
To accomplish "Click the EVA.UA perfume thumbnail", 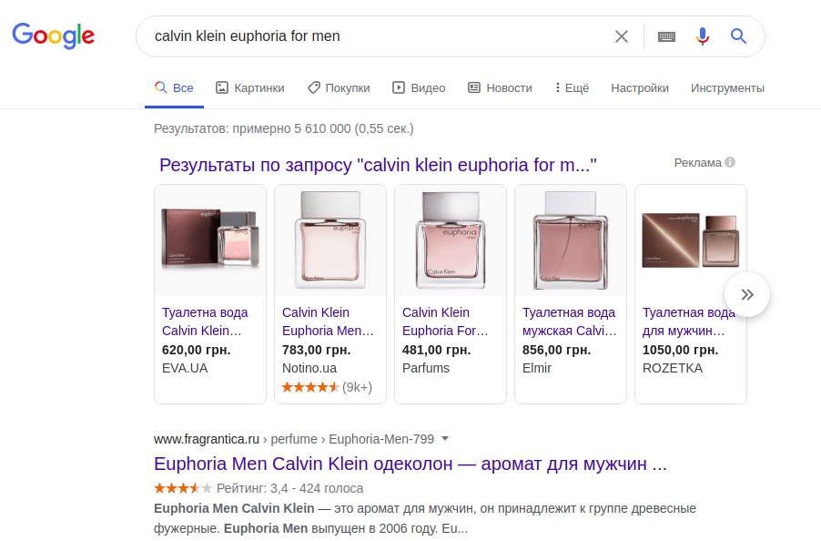I will (210, 240).
